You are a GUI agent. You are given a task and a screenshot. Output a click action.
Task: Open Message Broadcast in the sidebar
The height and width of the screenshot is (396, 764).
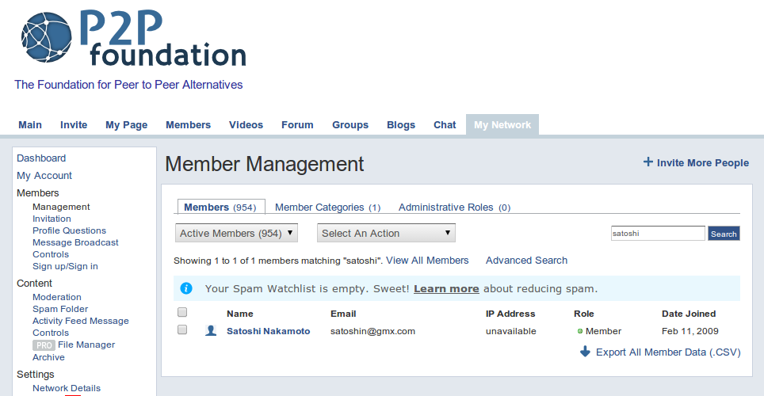click(x=75, y=242)
